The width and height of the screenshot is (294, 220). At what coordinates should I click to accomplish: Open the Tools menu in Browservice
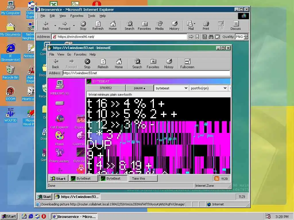coord(92,16)
